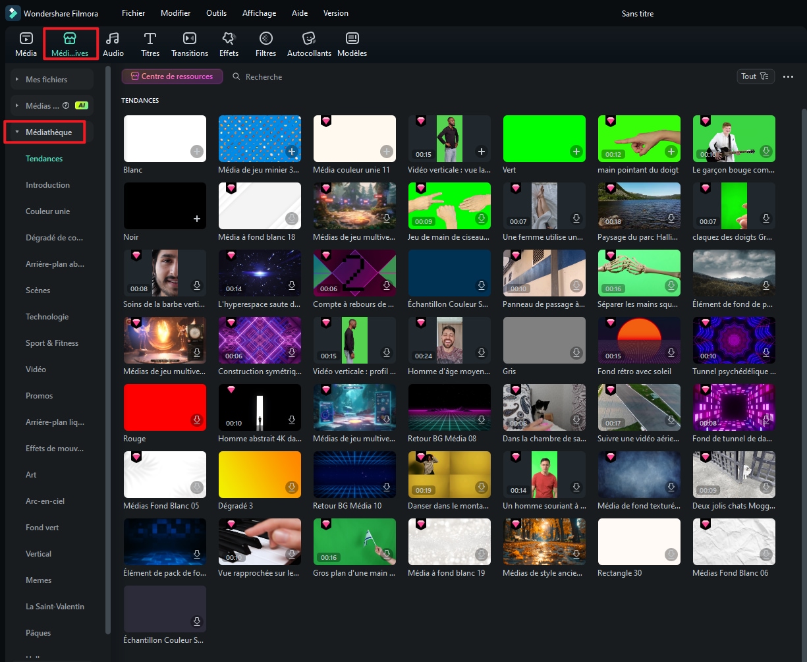Add the main pointant du doigt clip

tap(671, 152)
